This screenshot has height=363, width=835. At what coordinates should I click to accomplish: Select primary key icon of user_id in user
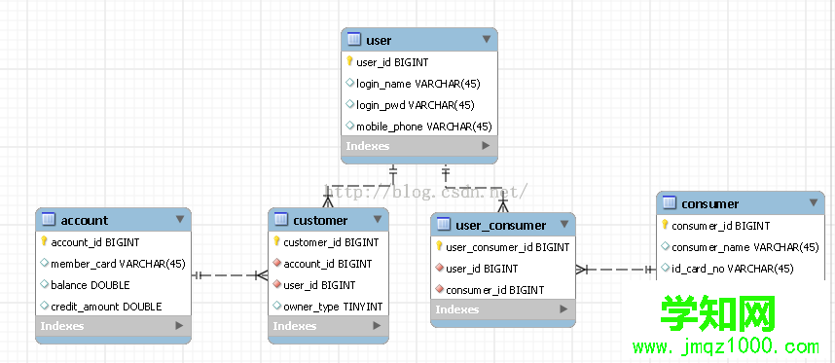pyautogui.click(x=350, y=61)
